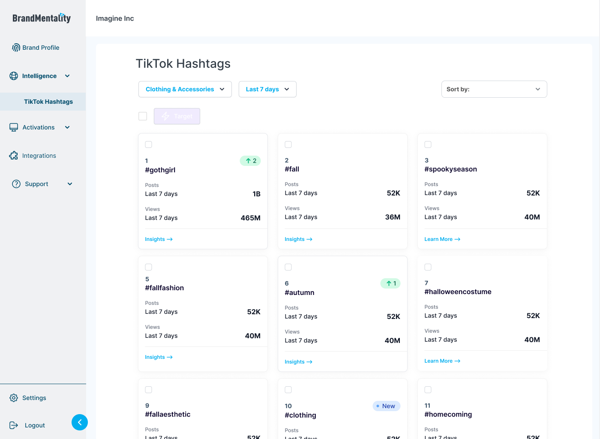Click the lightning bolt on the Target button
The height and width of the screenshot is (439, 600).
pos(166,116)
